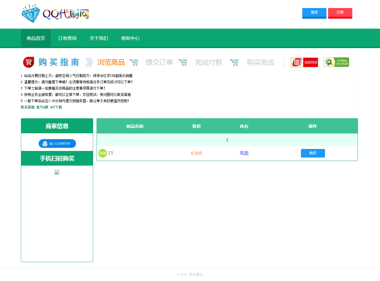Click the cart icon before 购买完成
380x281 pixels.
pyautogui.click(x=234, y=62)
